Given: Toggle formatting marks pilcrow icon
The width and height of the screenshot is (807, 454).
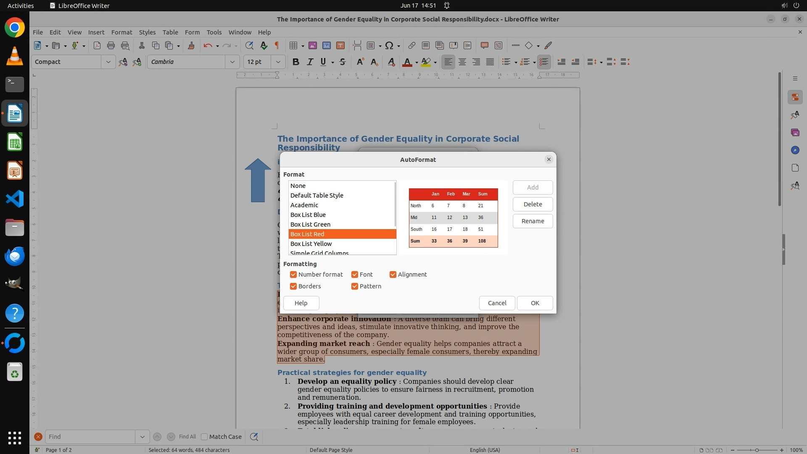Looking at the screenshot, I should coord(277,45).
